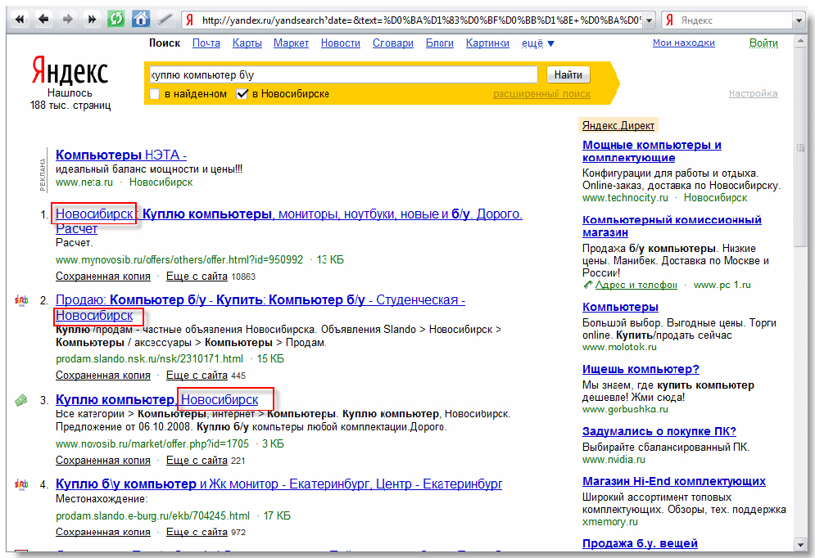Open the Яндекс.Директ label link
This screenshot has height=558, width=815.
(x=618, y=125)
